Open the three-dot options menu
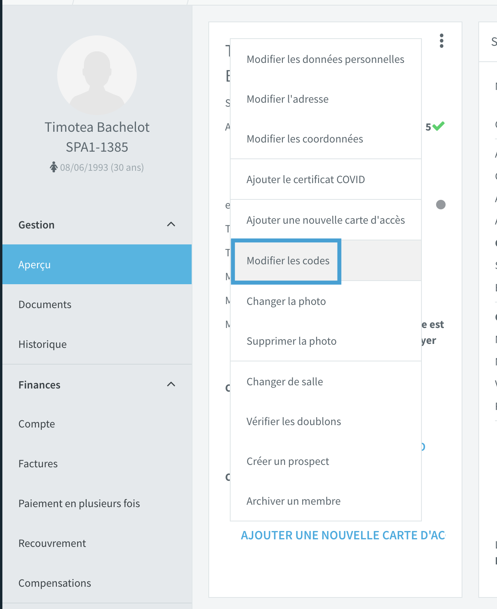 pyautogui.click(x=441, y=41)
